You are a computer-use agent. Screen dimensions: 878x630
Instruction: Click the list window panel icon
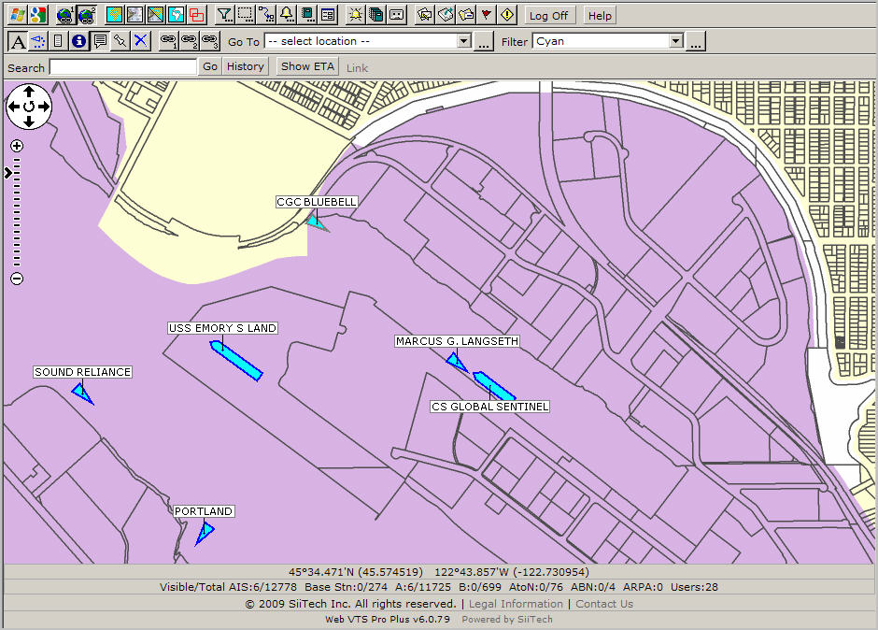pyautogui.click(x=328, y=15)
